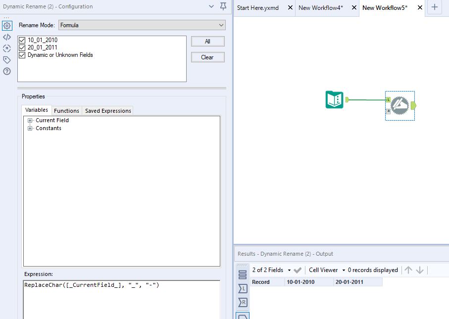The width and height of the screenshot is (449, 319).
Task: Expand the Current Field tree item
Action: [30, 120]
